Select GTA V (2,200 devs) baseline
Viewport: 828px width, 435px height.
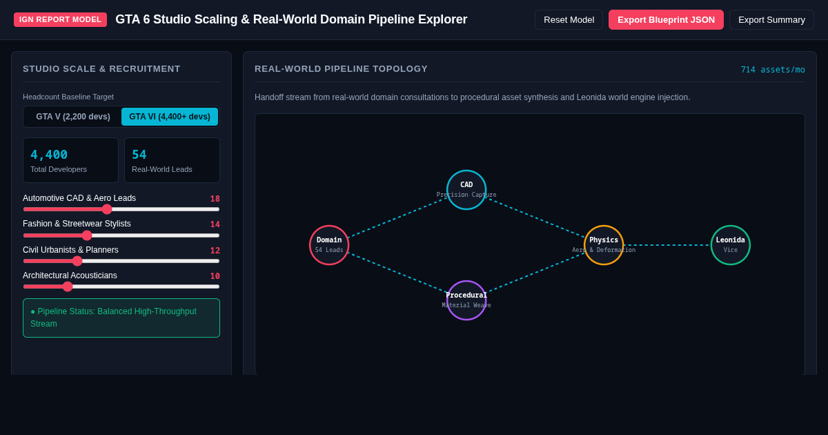pos(73,117)
